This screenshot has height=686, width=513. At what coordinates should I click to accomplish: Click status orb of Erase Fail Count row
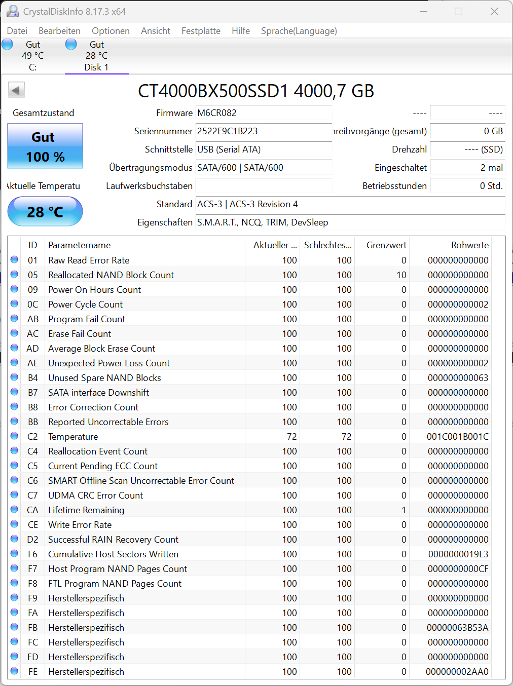tap(14, 333)
